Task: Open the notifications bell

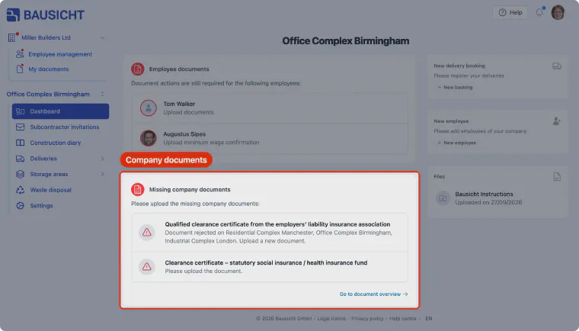Action: pos(539,12)
